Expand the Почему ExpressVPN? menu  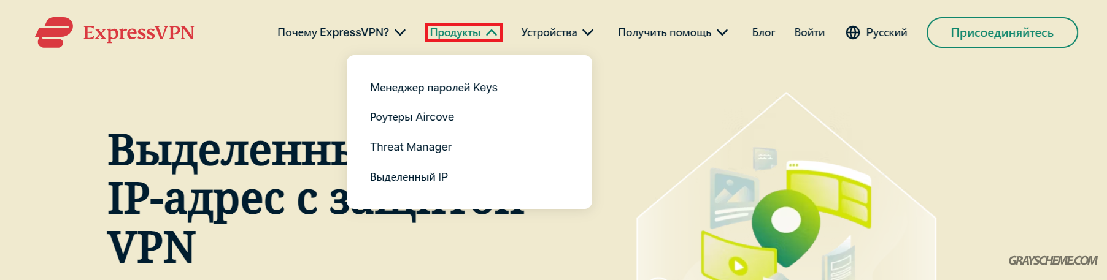coord(342,32)
